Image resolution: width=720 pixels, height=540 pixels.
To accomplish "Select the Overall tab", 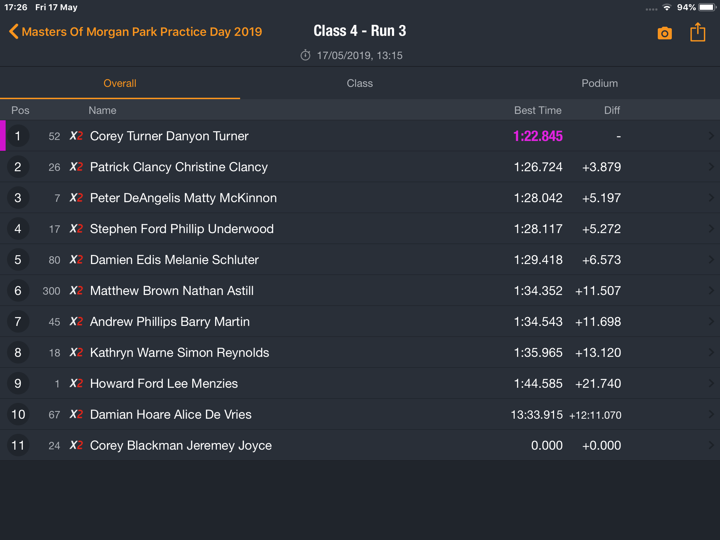I will tap(120, 83).
